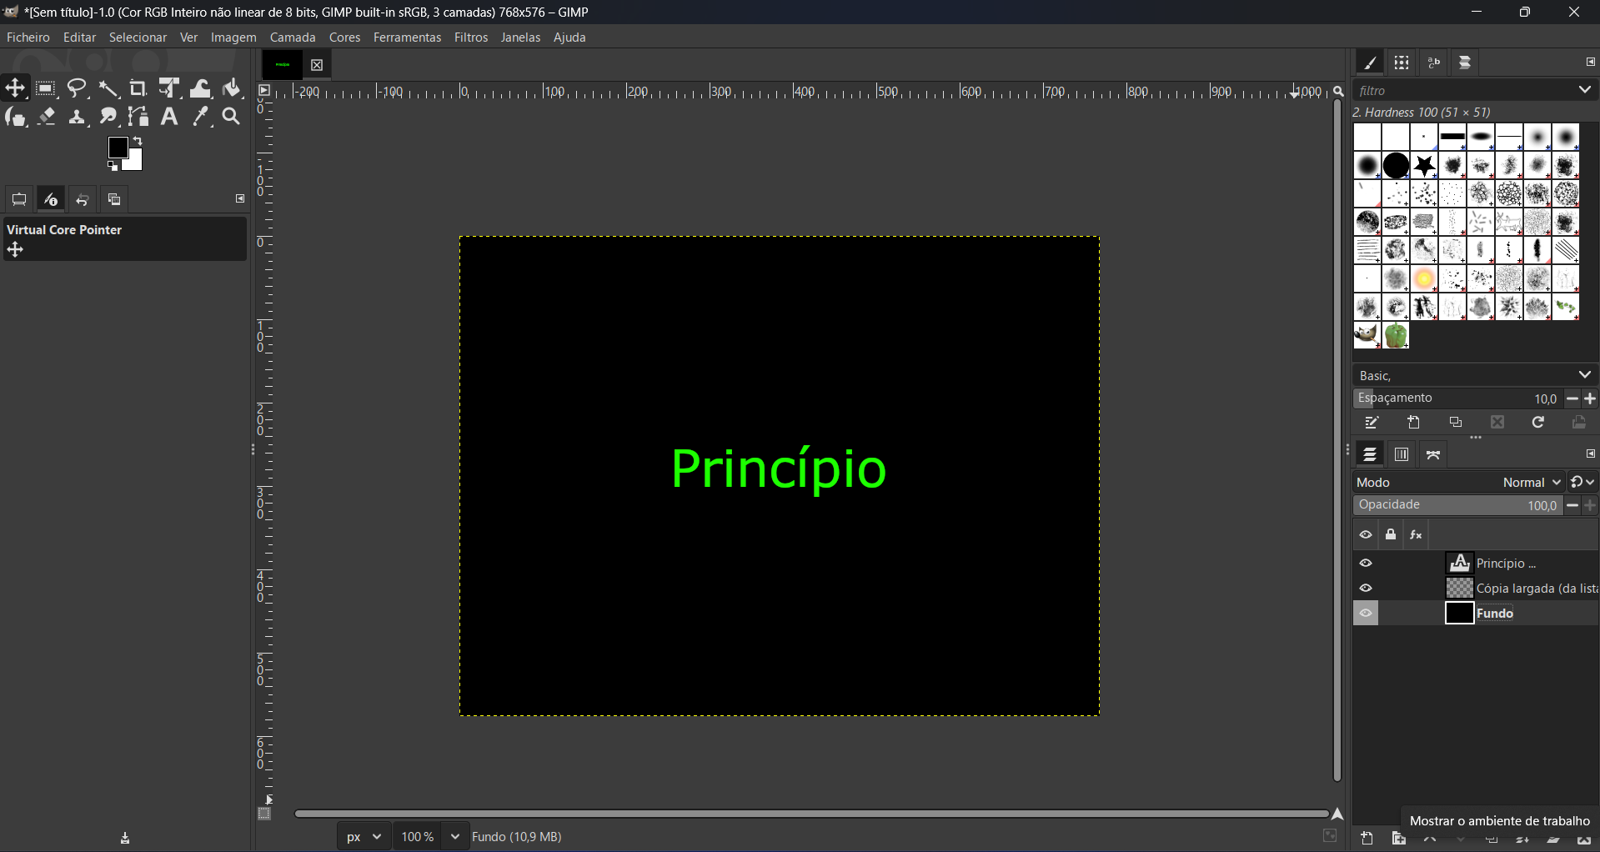The image size is (1600, 852).
Task: Toggle visibility of Cópia largada layer
Action: tap(1366, 589)
